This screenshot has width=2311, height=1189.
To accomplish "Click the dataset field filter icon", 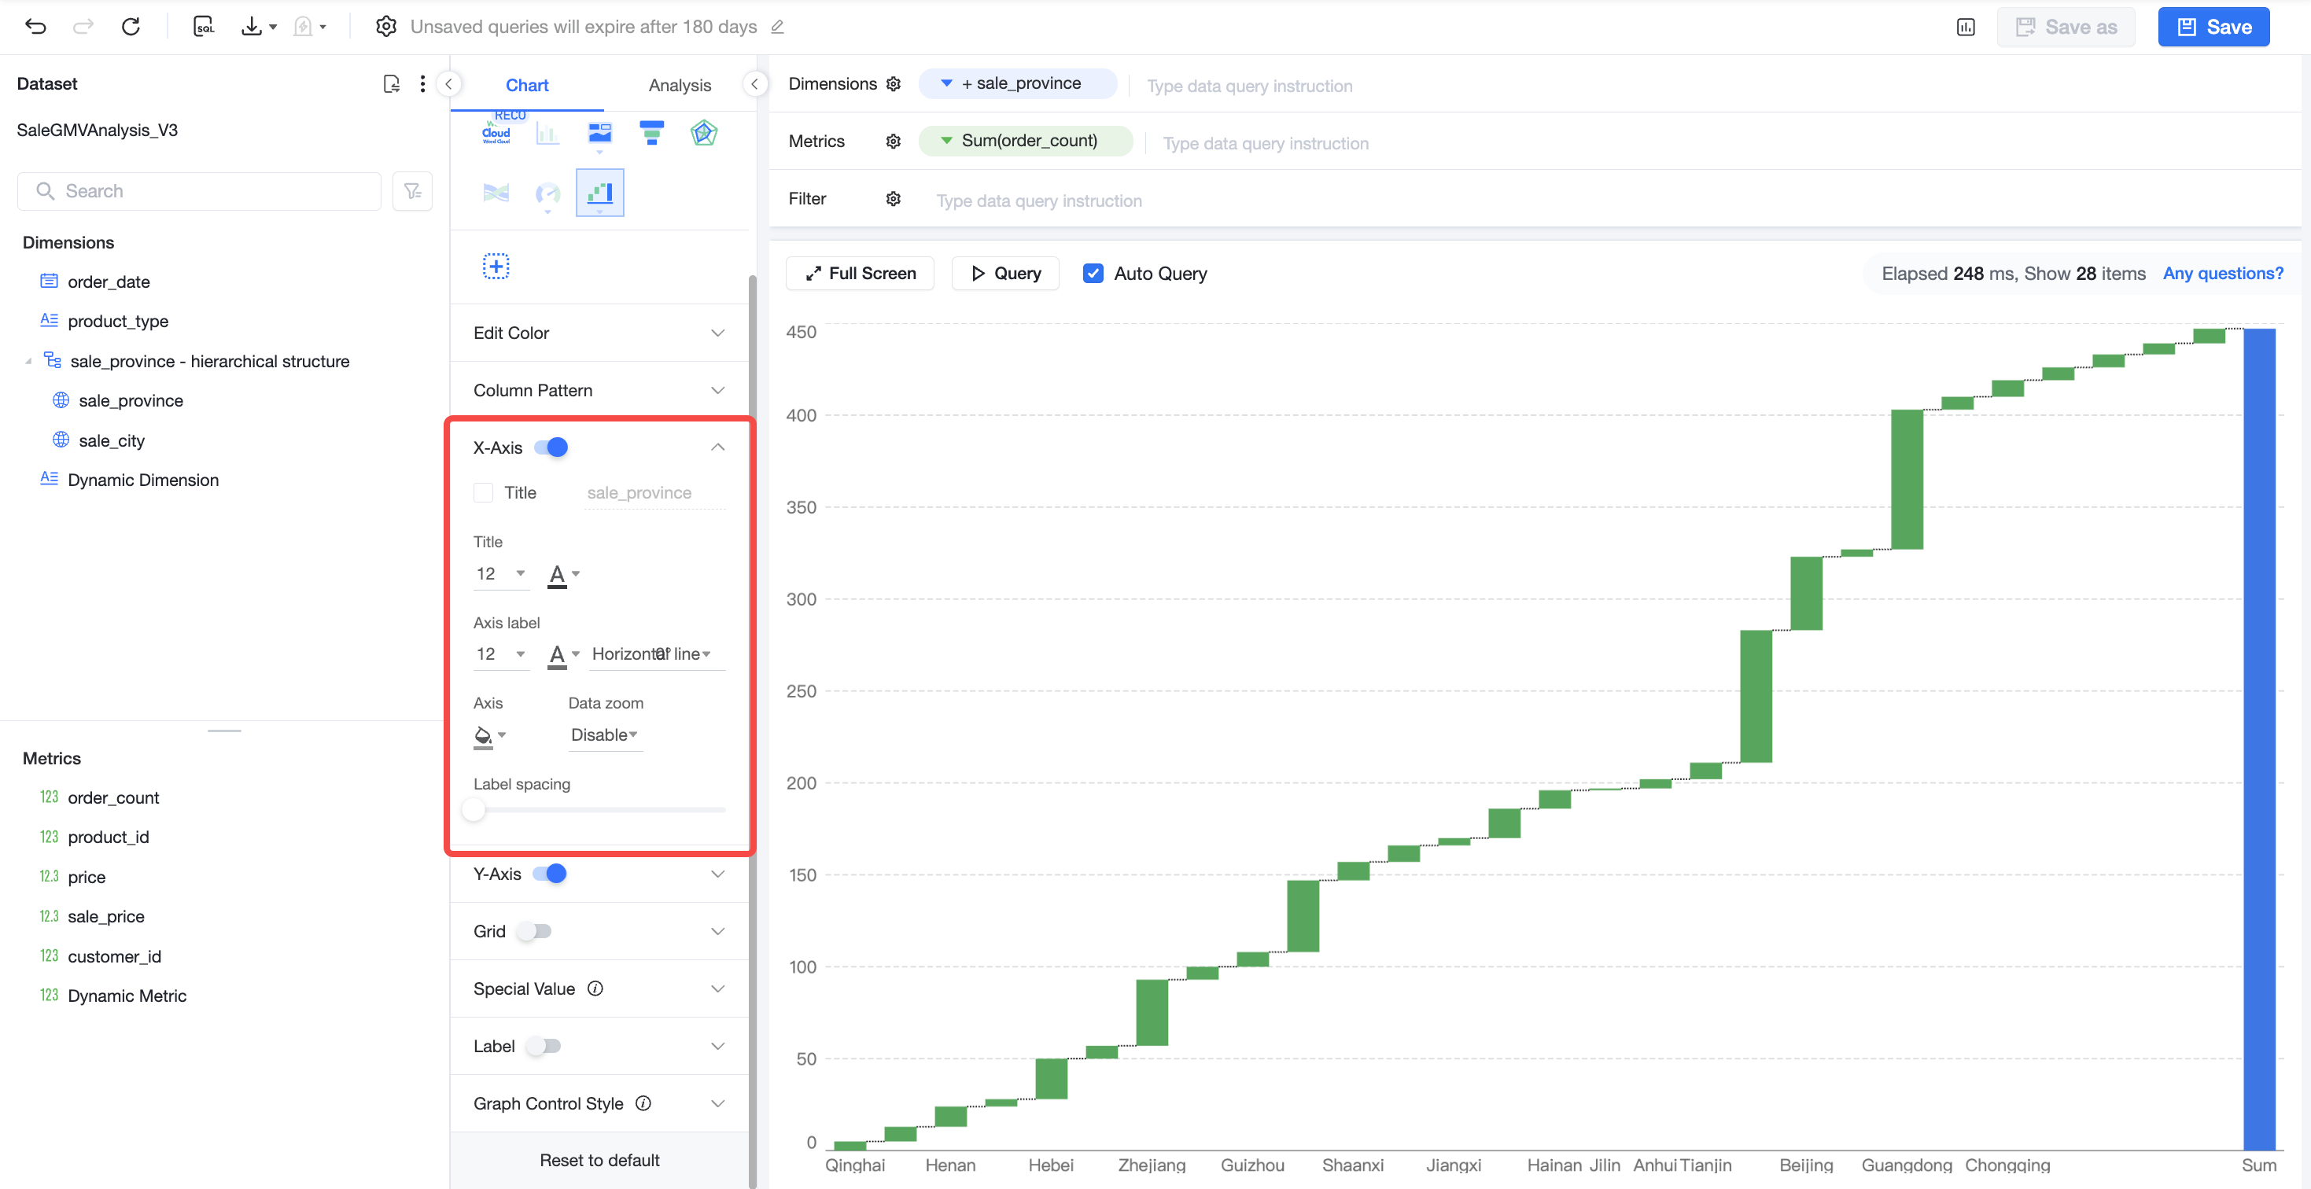I will [413, 191].
